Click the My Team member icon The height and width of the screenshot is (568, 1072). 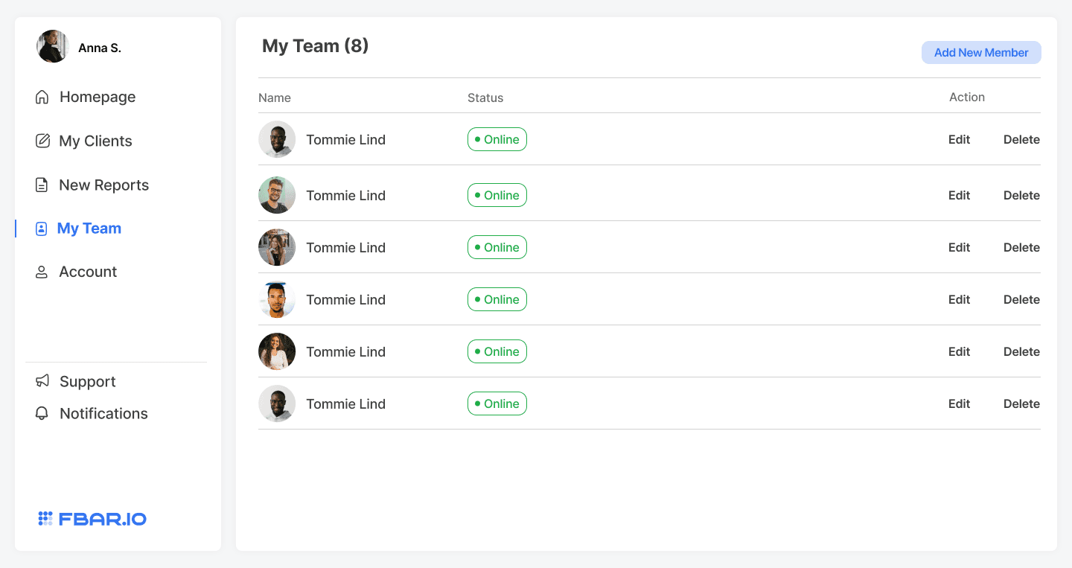(42, 228)
